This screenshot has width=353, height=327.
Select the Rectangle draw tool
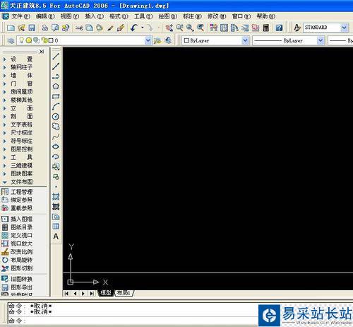(x=56, y=96)
